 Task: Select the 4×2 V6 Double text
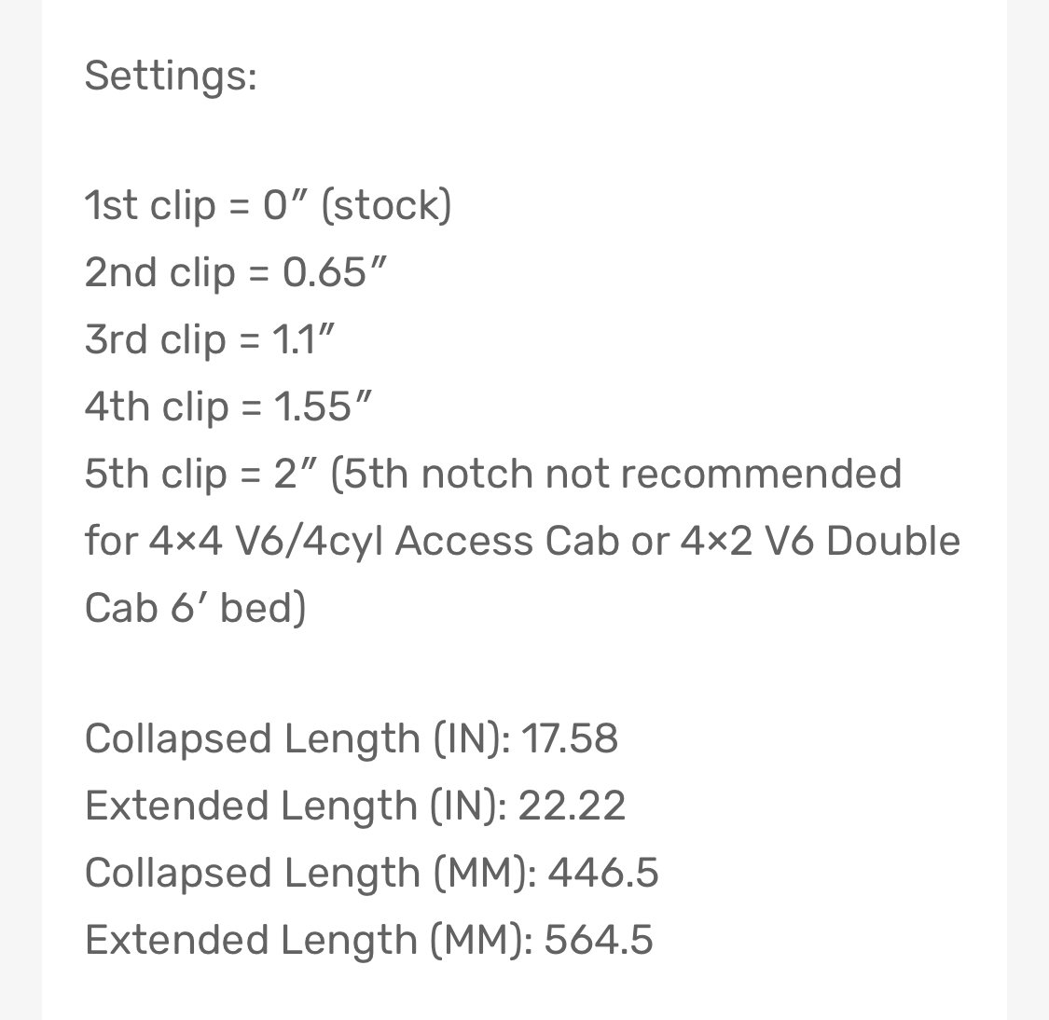[821, 541]
